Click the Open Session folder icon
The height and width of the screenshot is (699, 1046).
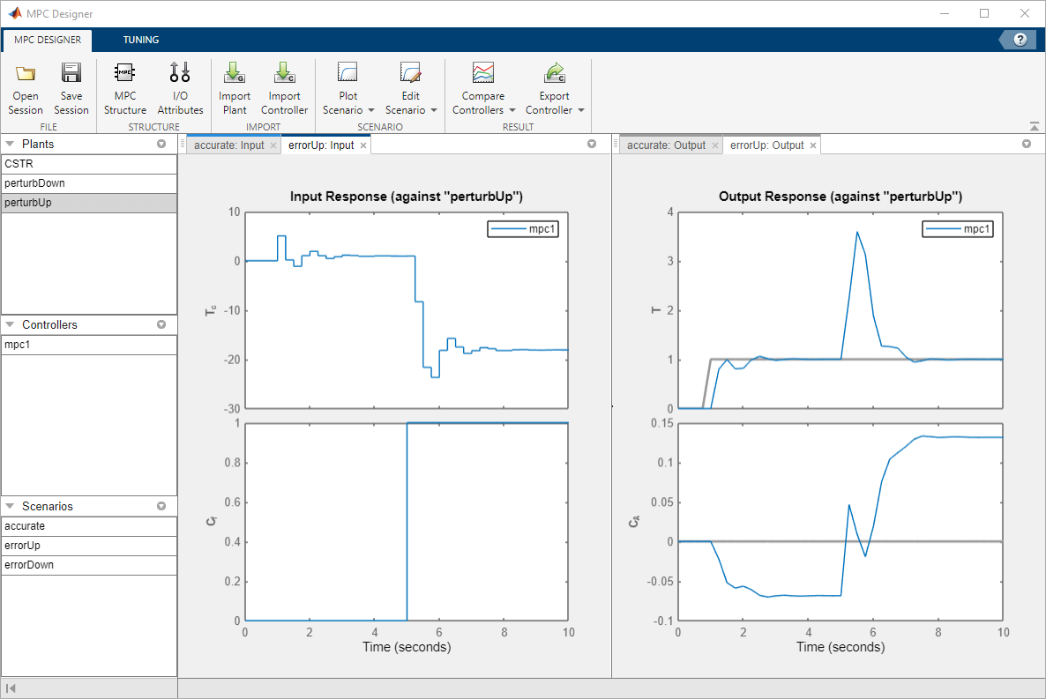(26, 73)
